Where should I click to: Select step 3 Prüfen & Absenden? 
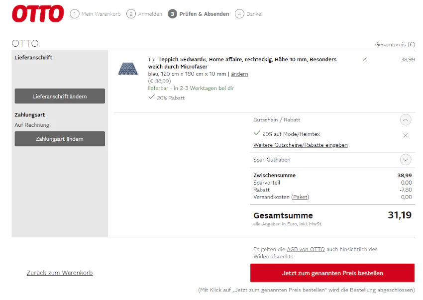(199, 14)
